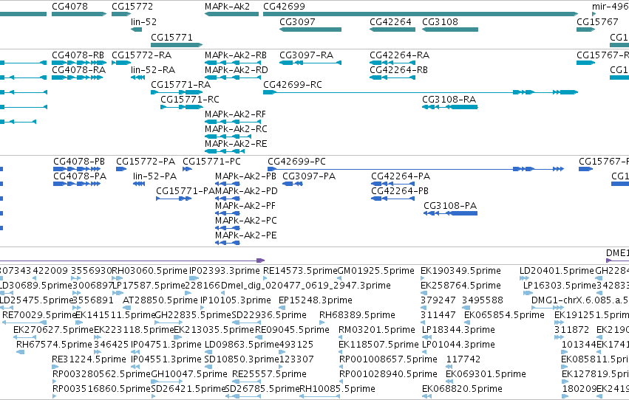Select protein CG3108-PA
Screen dimensions: 629x400
tap(450, 206)
